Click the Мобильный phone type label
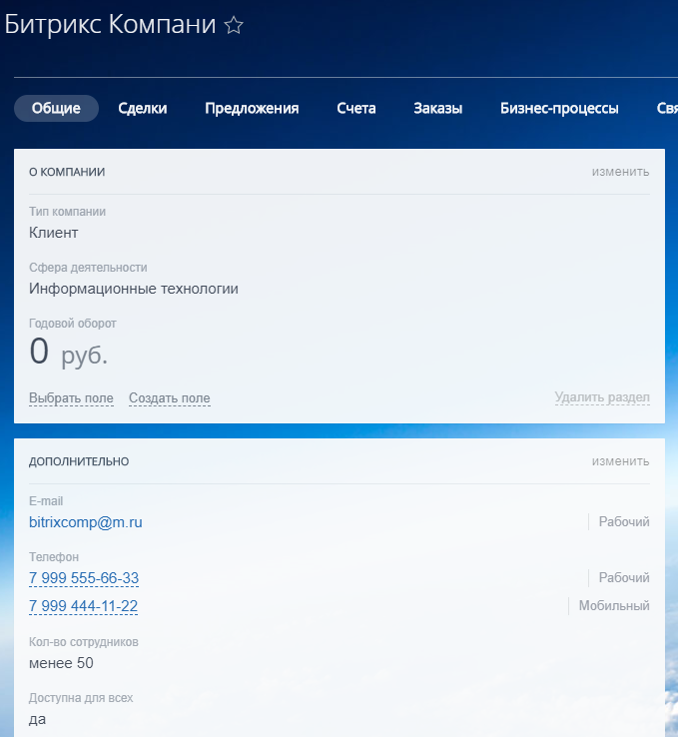This screenshot has height=737, width=678. coord(614,605)
